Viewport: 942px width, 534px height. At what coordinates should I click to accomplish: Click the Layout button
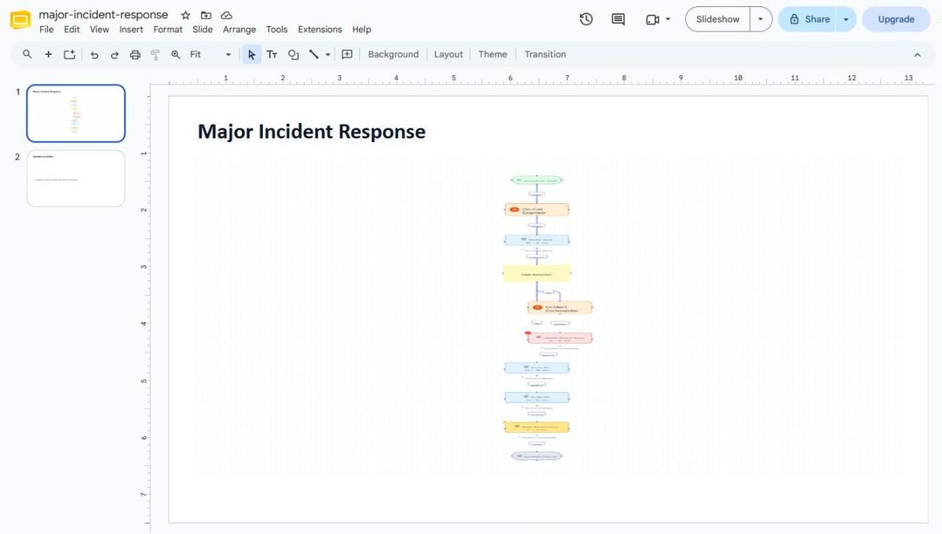[448, 54]
